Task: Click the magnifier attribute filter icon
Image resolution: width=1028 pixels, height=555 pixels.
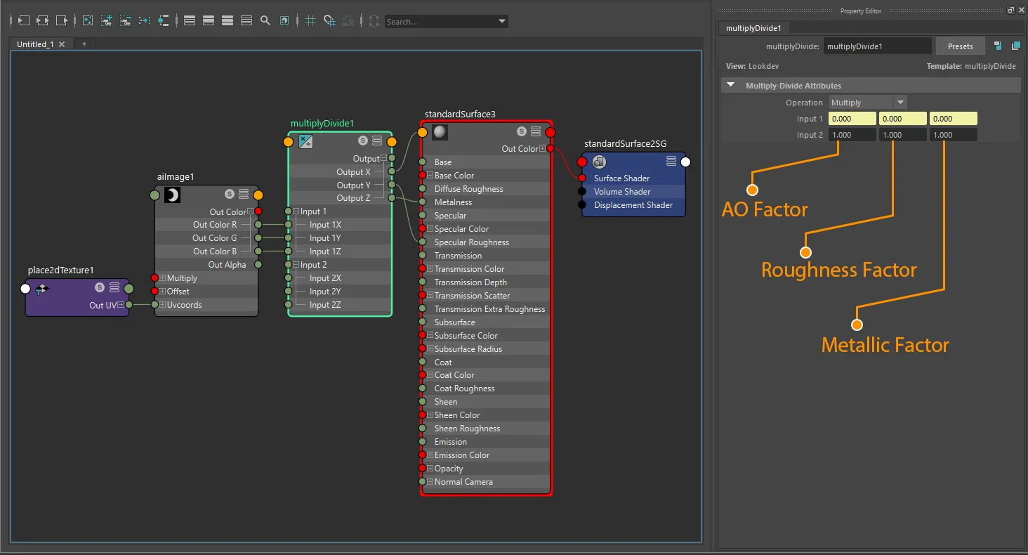Action: [265, 21]
